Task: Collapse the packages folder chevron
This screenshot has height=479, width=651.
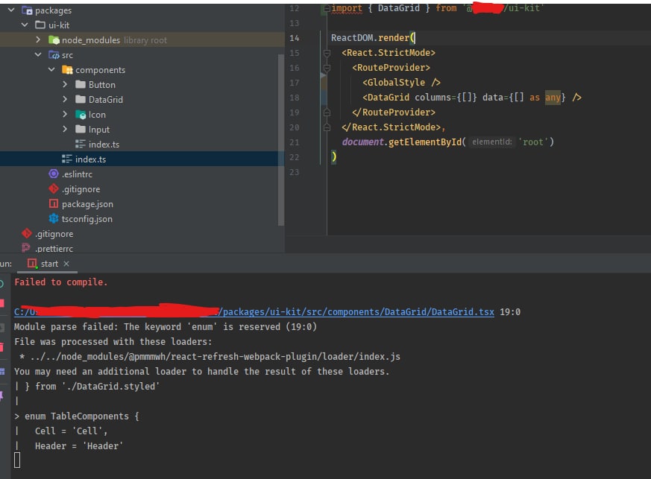Action: tap(11, 10)
